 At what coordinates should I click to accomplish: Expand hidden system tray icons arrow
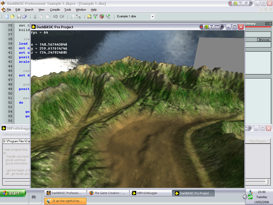[245, 197]
